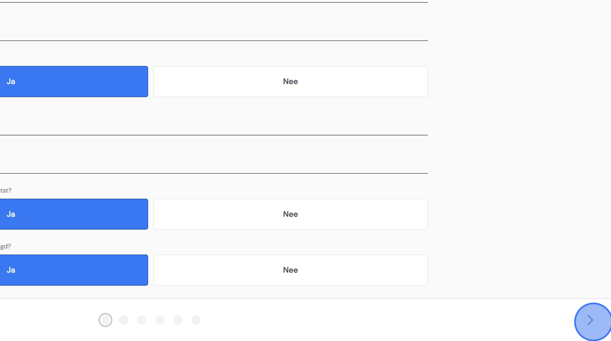
Task: Select Nee under the 'tst?' question
Action: [x=290, y=214]
